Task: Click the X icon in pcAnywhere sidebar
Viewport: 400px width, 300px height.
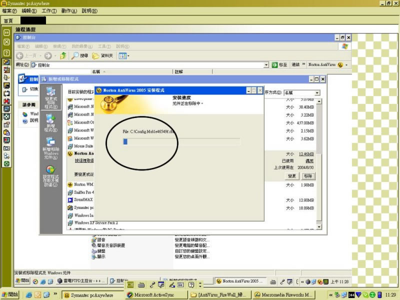Action: click(6, 42)
